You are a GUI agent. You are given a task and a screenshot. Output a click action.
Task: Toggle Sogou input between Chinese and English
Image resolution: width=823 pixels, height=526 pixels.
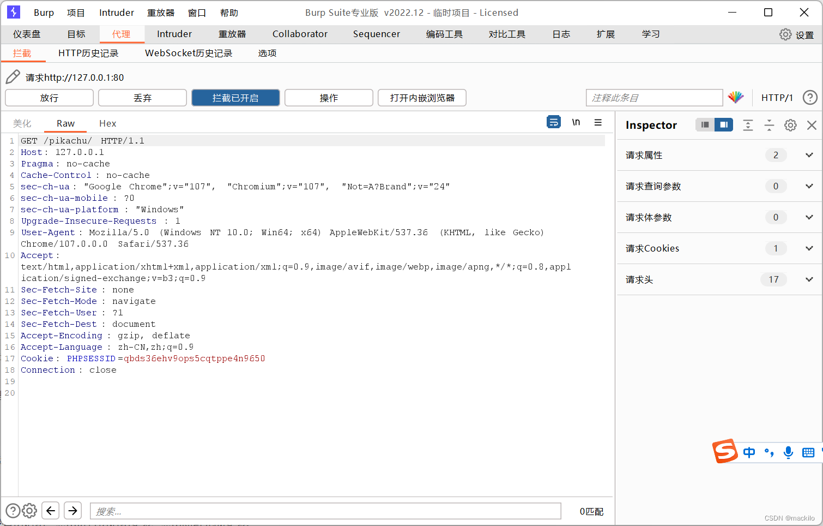pos(749,452)
